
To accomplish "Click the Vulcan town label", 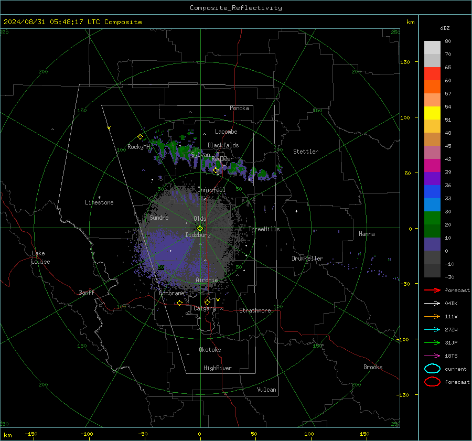I will [267, 390].
